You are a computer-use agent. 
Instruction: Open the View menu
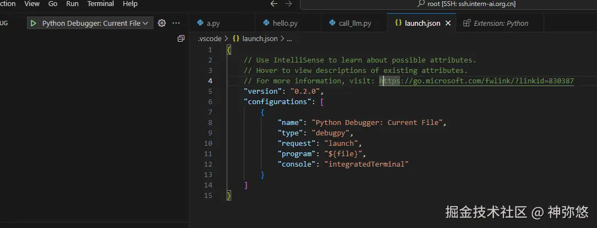tap(32, 4)
